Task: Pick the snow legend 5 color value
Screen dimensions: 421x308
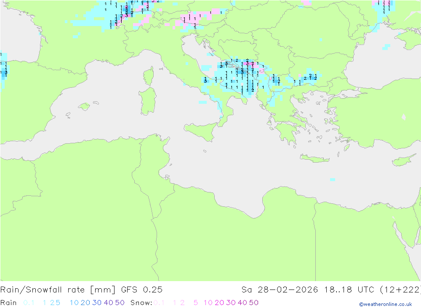Action: pyautogui.click(x=196, y=303)
